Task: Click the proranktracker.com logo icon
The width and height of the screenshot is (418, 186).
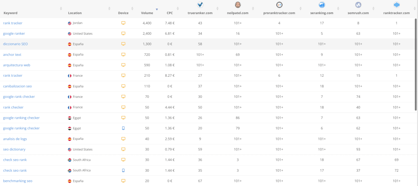Action: [279, 5]
